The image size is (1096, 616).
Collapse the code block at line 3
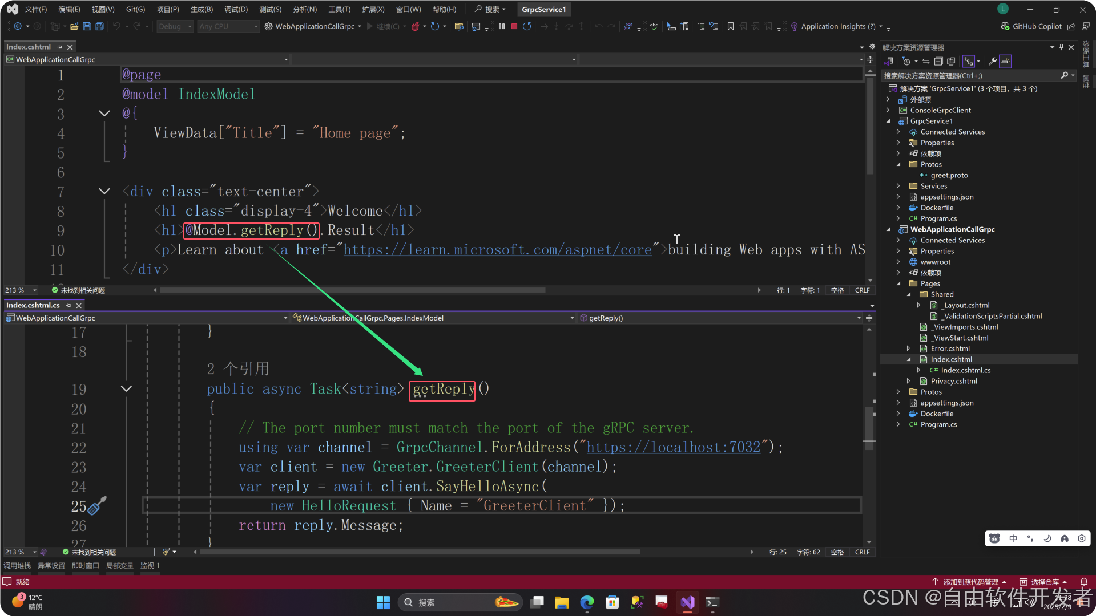104,114
